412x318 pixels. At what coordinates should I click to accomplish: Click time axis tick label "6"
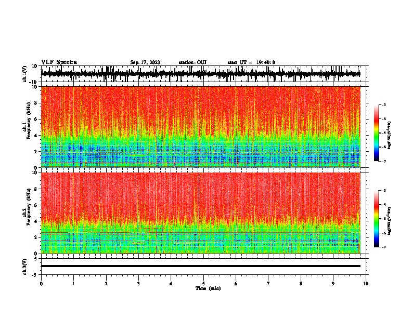click(236, 284)
